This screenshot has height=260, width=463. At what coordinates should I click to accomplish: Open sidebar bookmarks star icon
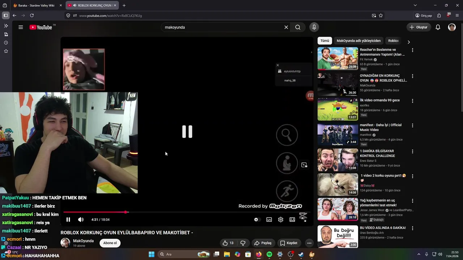[6, 51]
